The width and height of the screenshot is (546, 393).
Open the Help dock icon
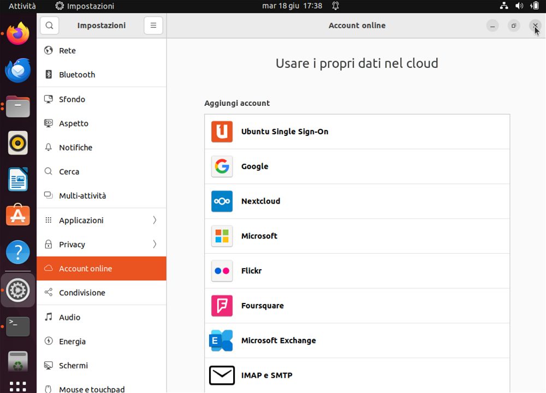click(18, 252)
